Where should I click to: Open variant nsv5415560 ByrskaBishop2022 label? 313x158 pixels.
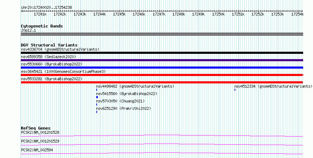[127, 94]
